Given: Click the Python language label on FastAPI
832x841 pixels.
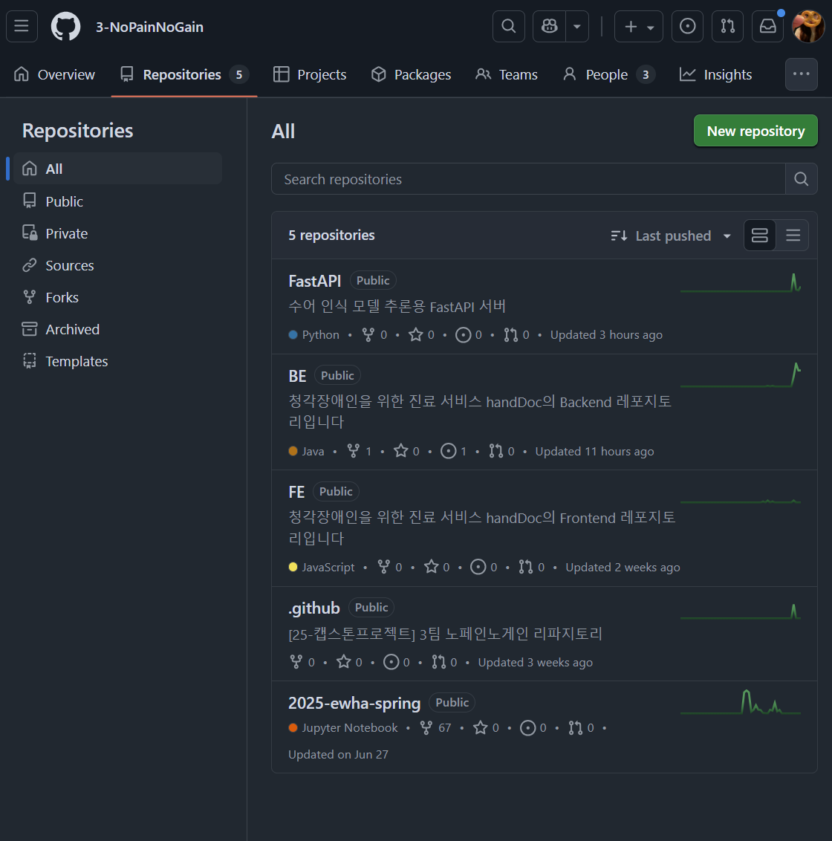Looking at the screenshot, I should [320, 334].
